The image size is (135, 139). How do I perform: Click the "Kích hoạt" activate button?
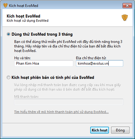[100, 130]
